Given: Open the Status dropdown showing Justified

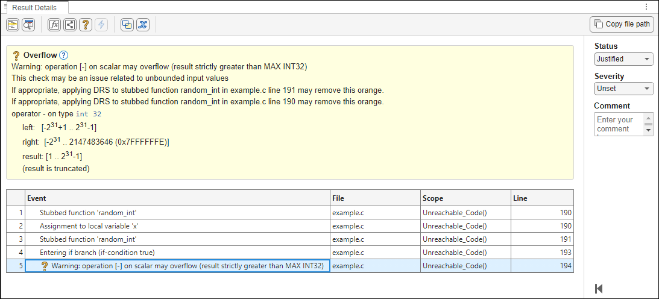Looking at the screenshot, I should (x=623, y=59).
